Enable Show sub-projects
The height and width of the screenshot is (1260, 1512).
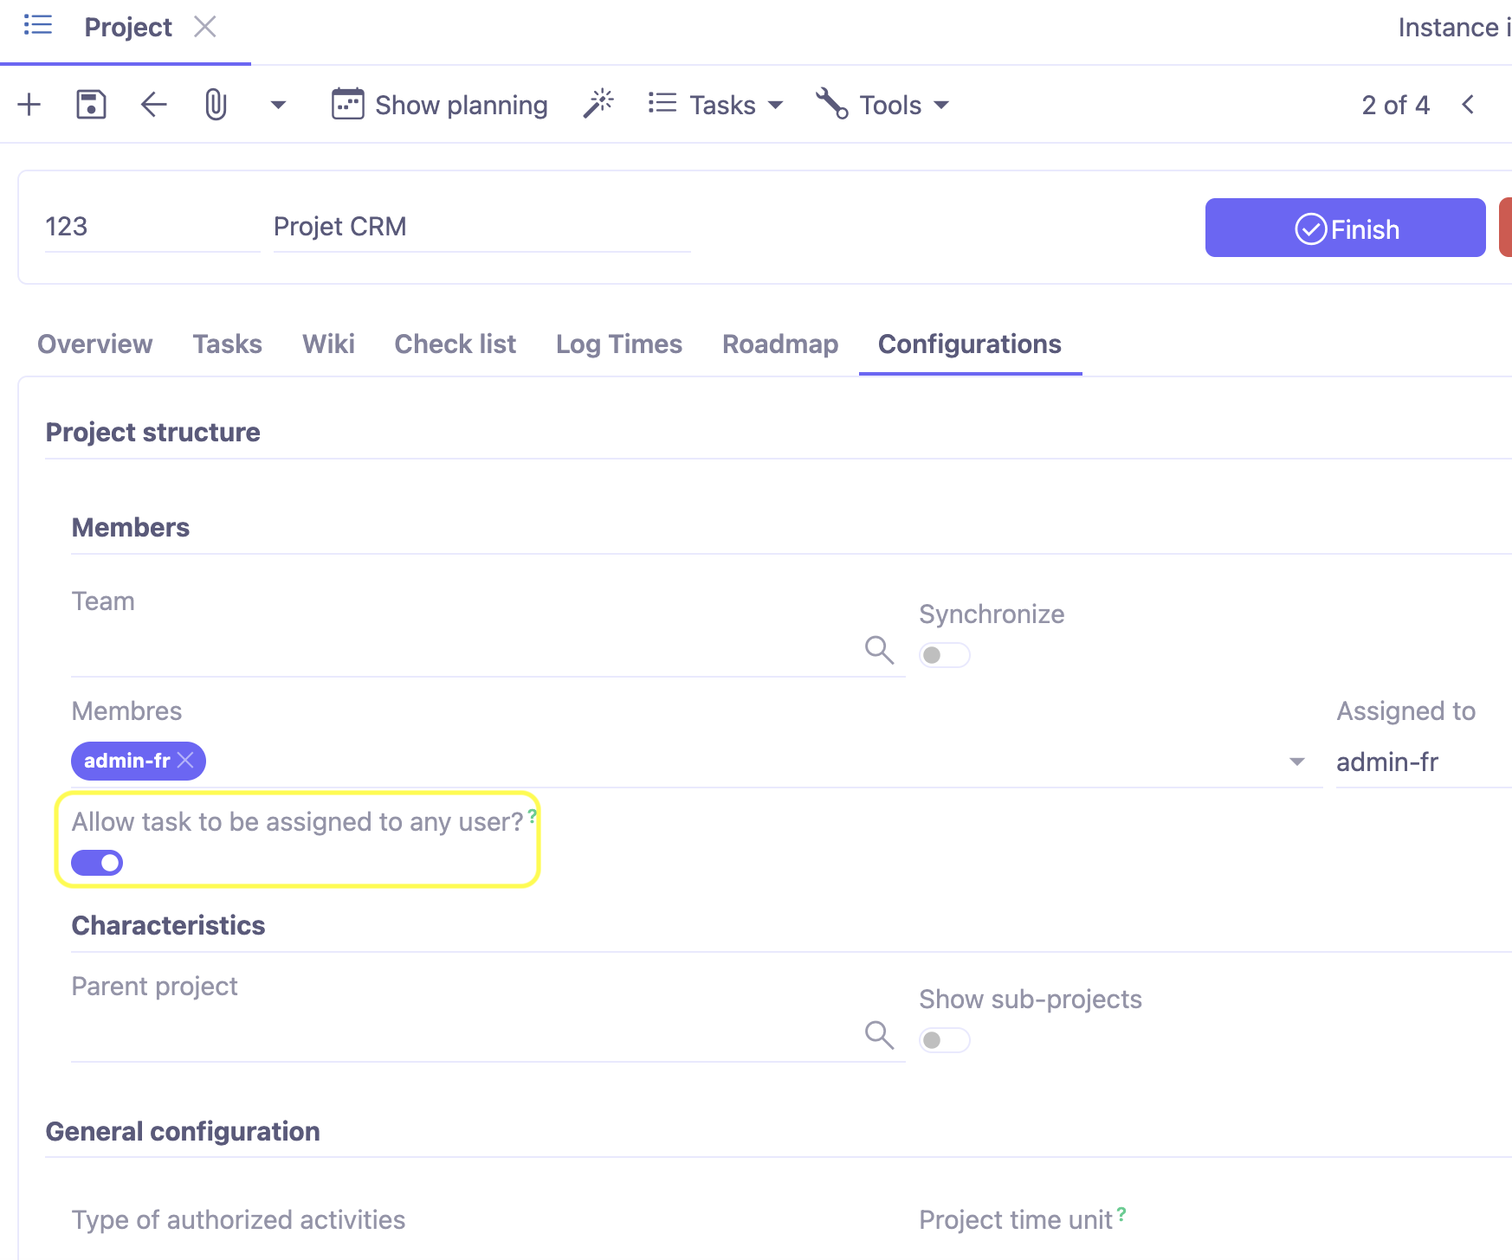tap(944, 1039)
